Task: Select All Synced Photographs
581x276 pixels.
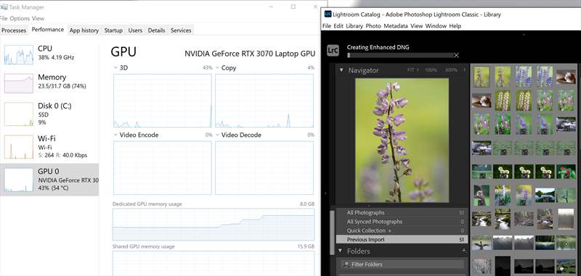Action: (402, 222)
